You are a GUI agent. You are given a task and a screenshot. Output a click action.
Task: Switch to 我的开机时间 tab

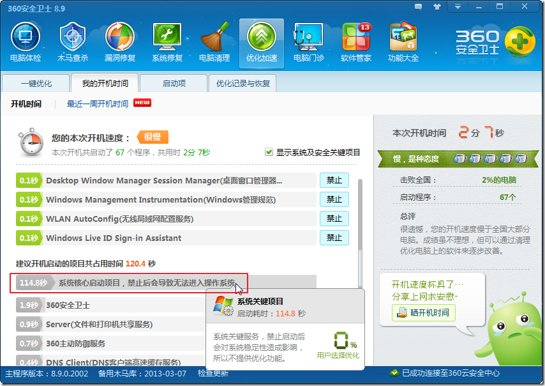pos(105,83)
